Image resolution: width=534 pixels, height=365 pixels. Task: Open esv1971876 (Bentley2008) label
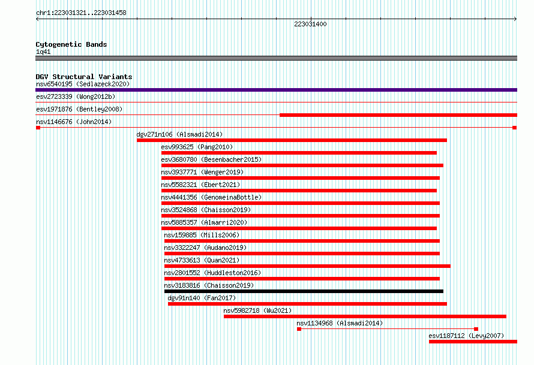[x=79, y=109]
